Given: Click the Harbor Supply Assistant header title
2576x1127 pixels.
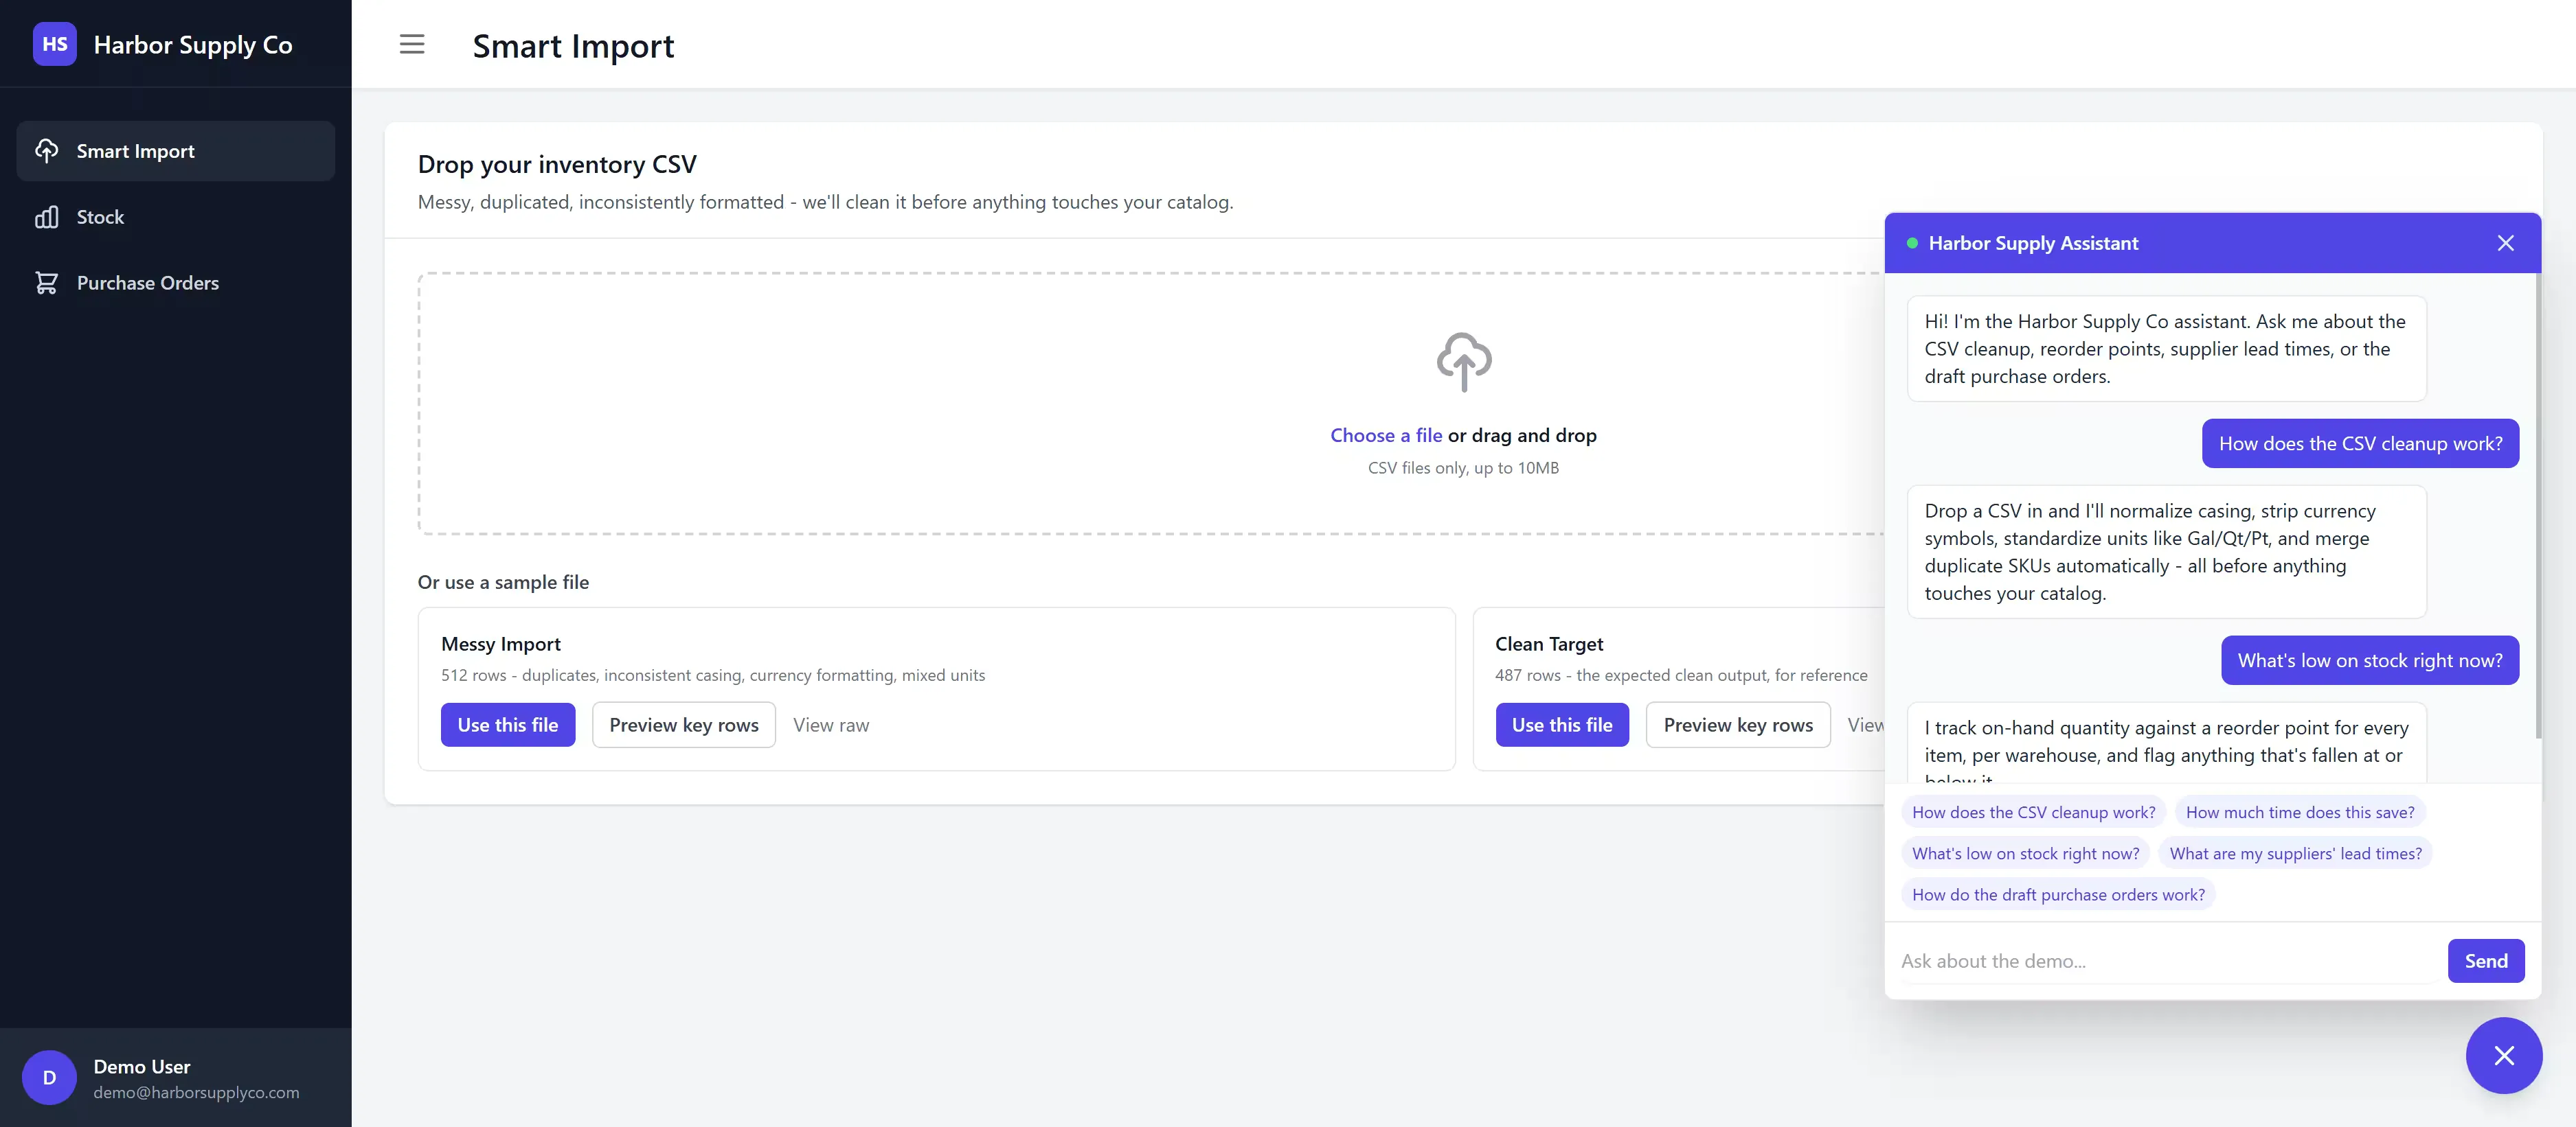Looking at the screenshot, I should [2033, 243].
